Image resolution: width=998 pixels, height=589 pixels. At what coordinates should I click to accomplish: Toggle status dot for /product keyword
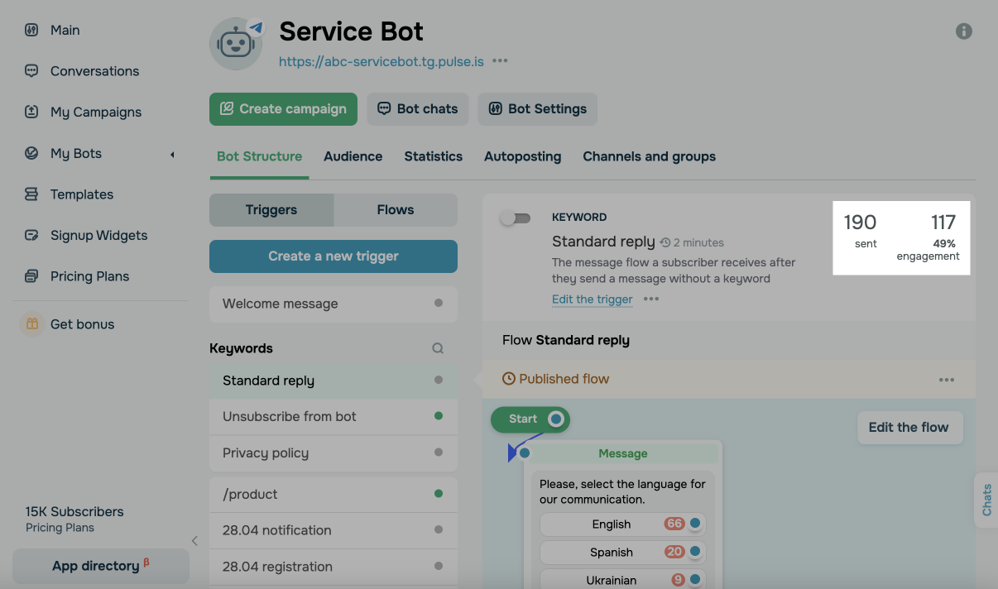coord(439,494)
